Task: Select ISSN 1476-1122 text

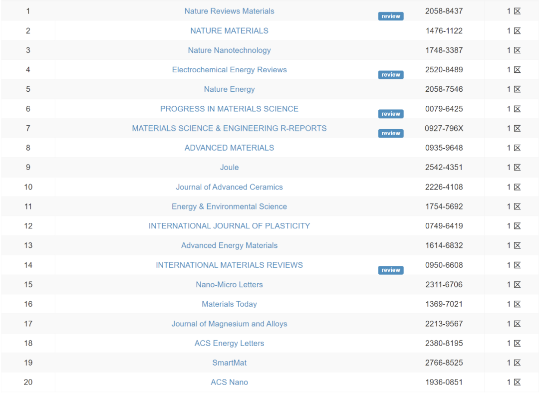Action: tap(444, 30)
